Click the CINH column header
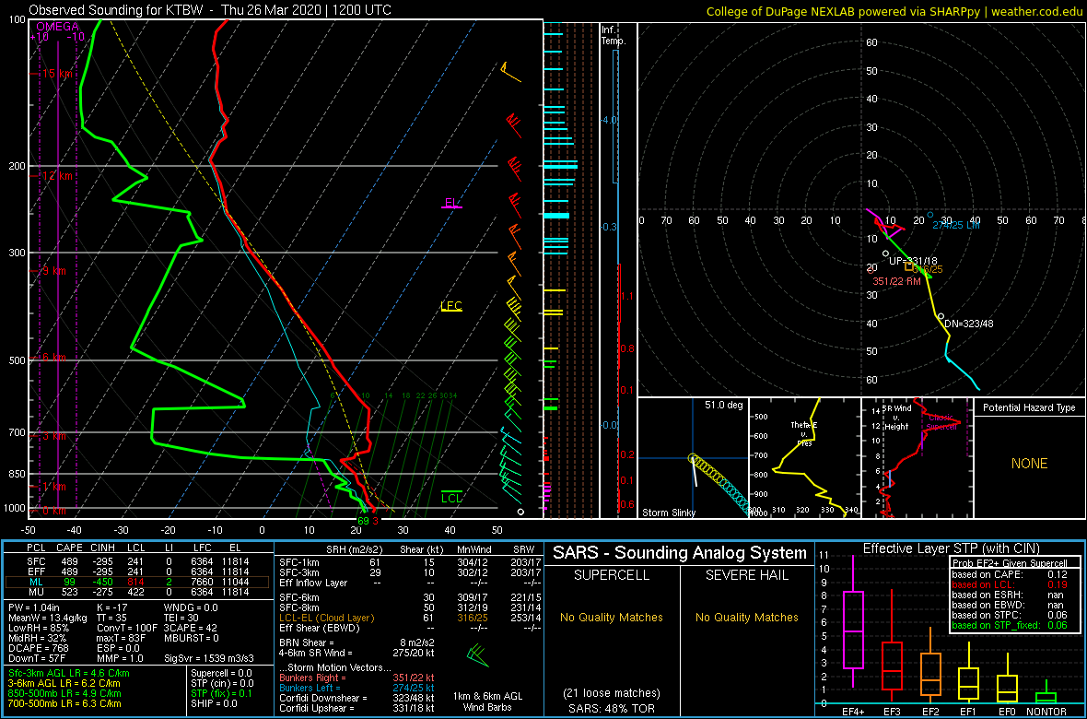This screenshot has width=1087, height=719. [x=102, y=550]
